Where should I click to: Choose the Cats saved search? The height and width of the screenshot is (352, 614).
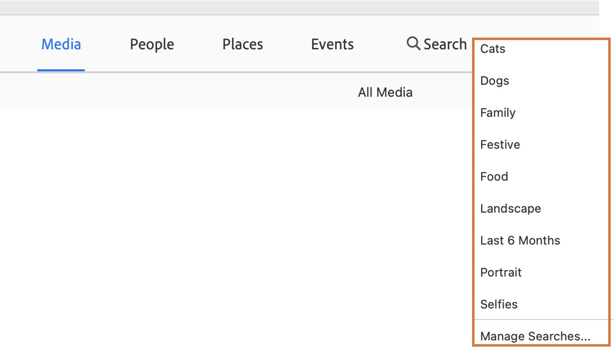pyautogui.click(x=493, y=49)
